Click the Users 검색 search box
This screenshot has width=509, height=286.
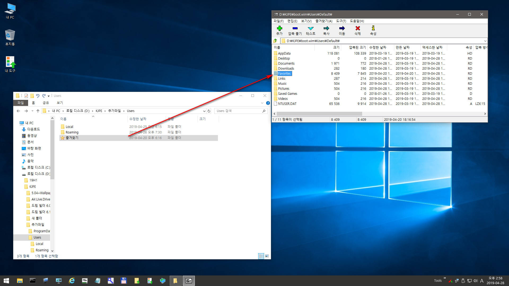241,111
